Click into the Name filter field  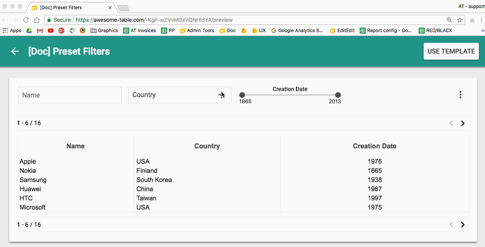coord(70,95)
